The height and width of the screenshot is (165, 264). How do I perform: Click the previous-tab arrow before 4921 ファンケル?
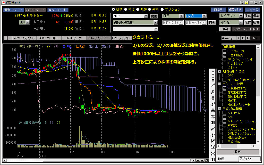(x=10, y=38)
